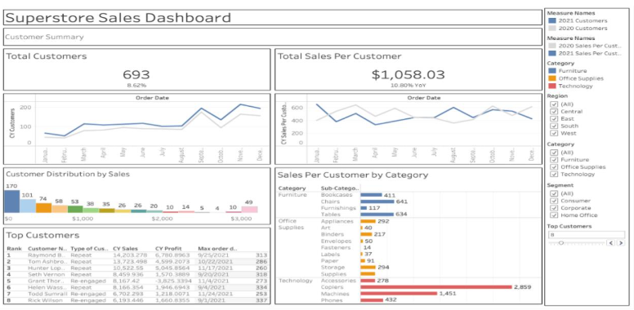Select the Tables bar showing 634

(x=377, y=215)
